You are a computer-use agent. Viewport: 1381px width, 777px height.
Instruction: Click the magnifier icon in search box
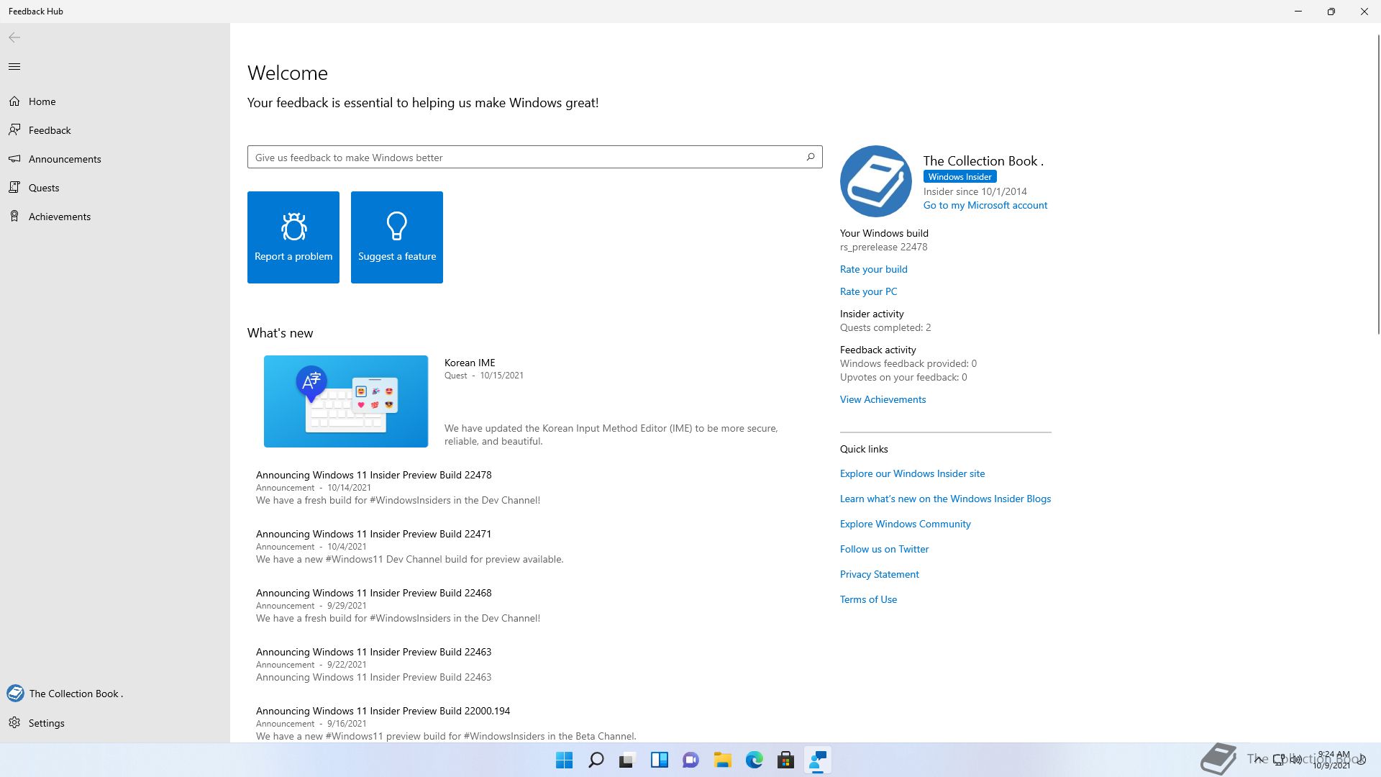(x=811, y=157)
